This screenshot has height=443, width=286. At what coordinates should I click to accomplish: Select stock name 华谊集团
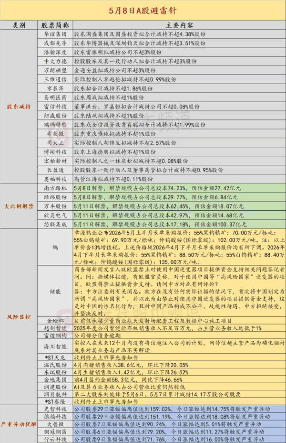click(x=55, y=34)
